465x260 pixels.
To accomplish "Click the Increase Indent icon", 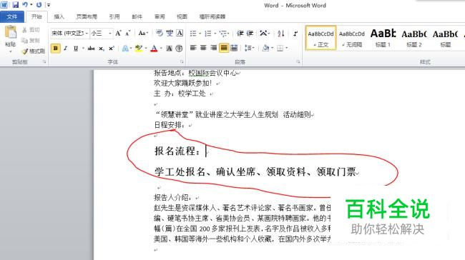I will tap(250, 33).
